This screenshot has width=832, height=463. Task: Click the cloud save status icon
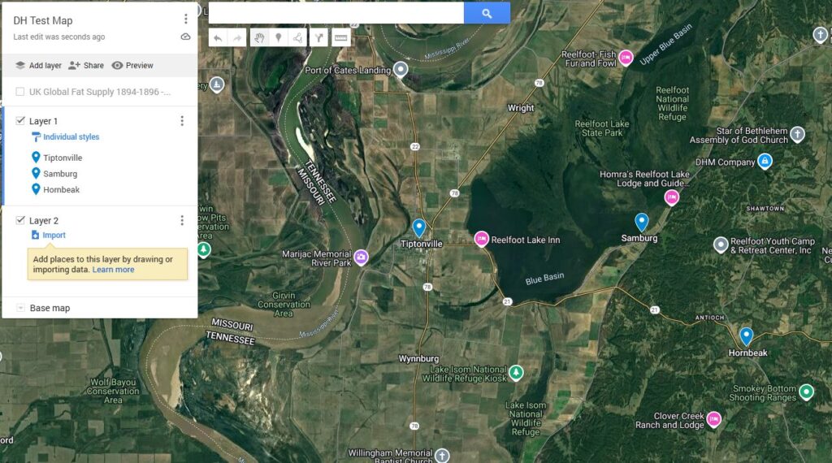point(186,37)
